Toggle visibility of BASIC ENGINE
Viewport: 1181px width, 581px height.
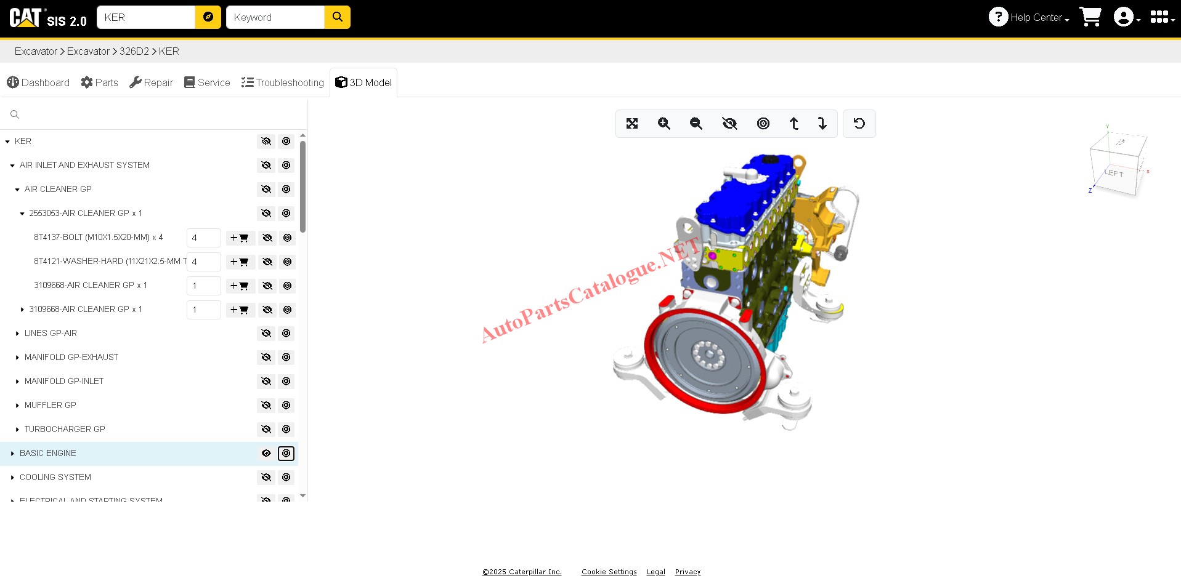[x=266, y=454]
